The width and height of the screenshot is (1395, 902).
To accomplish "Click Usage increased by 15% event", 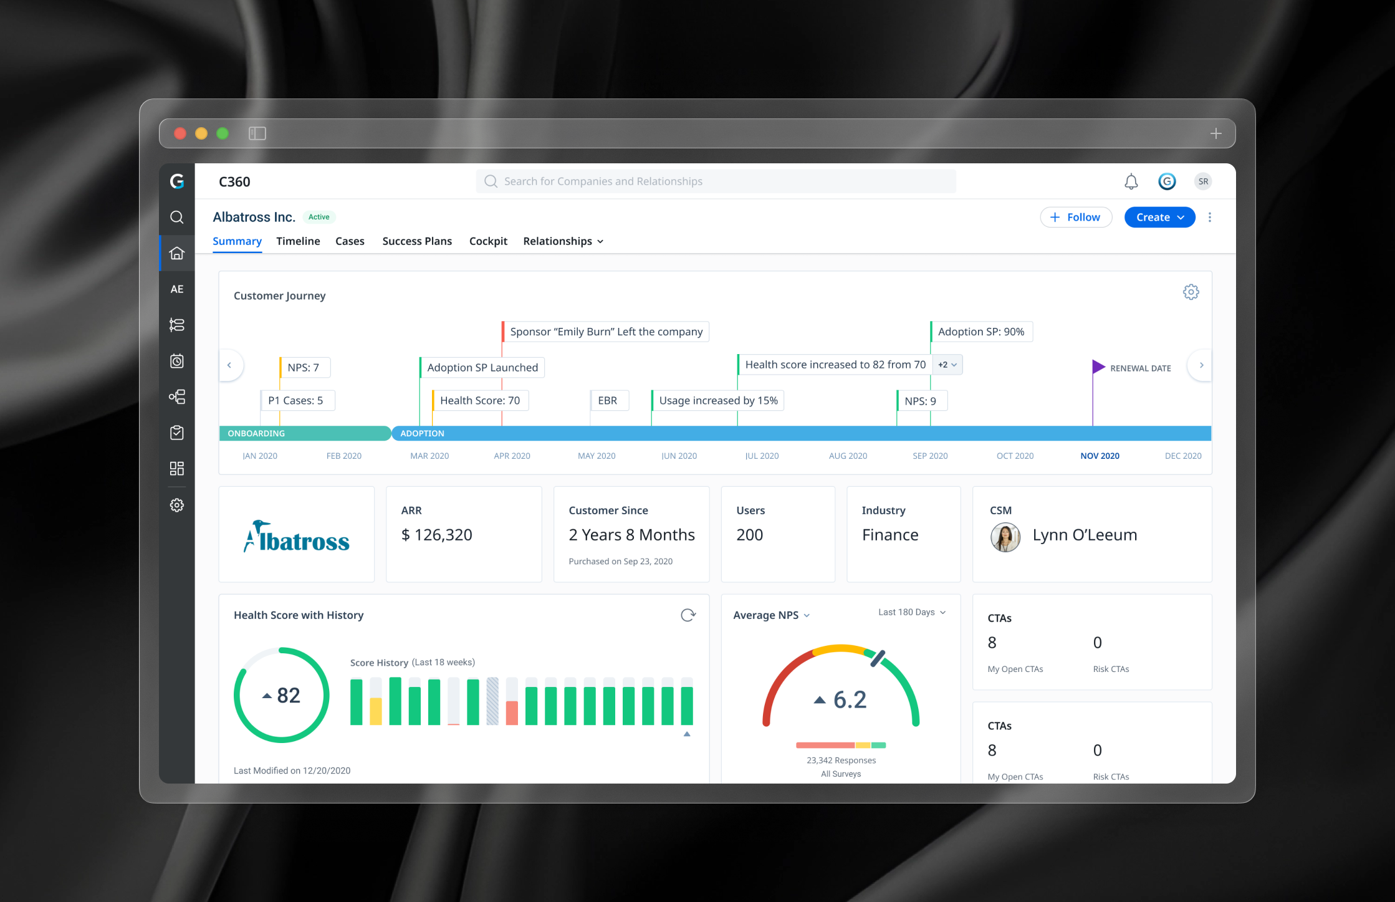I will [x=718, y=400].
